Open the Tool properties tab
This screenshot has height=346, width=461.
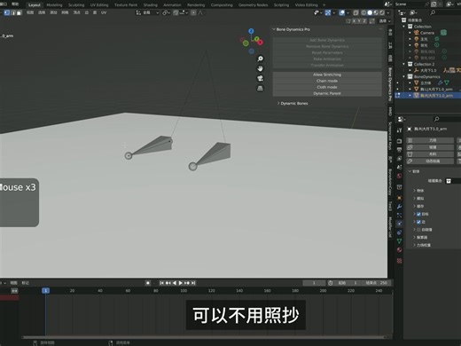point(399,130)
